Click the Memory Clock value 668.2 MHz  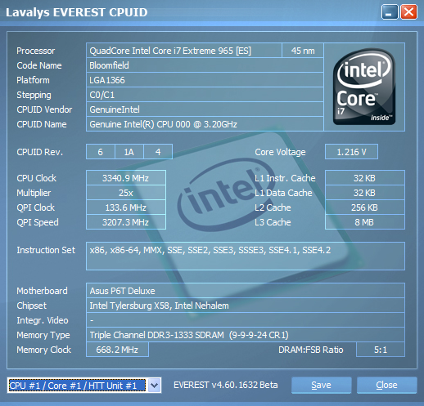(117, 350)
